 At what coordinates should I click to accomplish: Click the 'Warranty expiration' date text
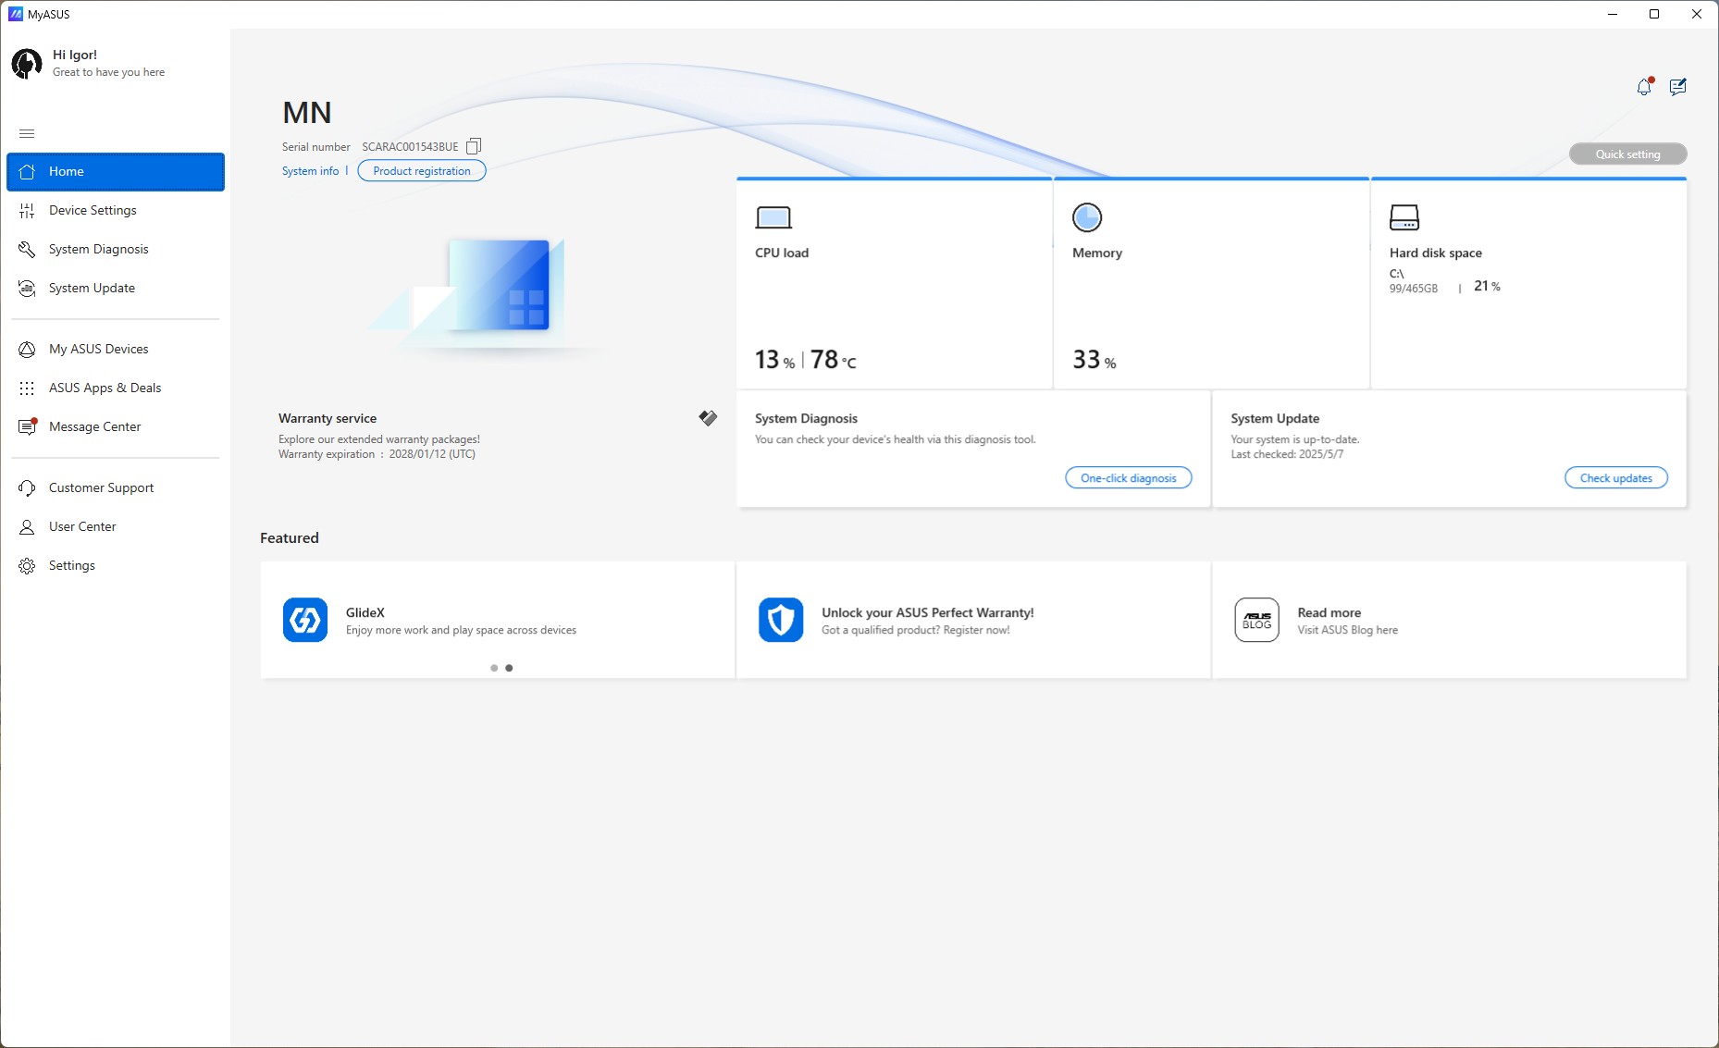tap(377, 454)
